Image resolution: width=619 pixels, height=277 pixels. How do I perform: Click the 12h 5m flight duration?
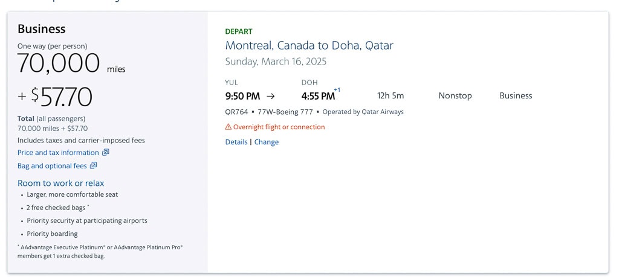[391, 96]
